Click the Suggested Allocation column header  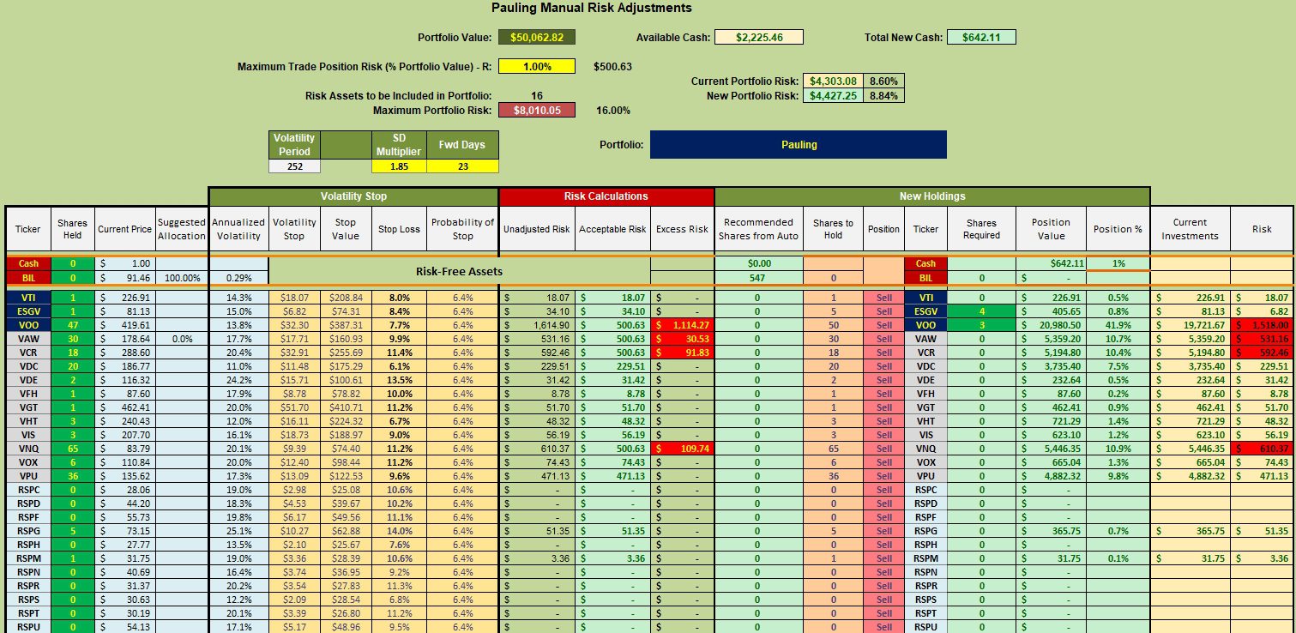click(x=182, y=229)
